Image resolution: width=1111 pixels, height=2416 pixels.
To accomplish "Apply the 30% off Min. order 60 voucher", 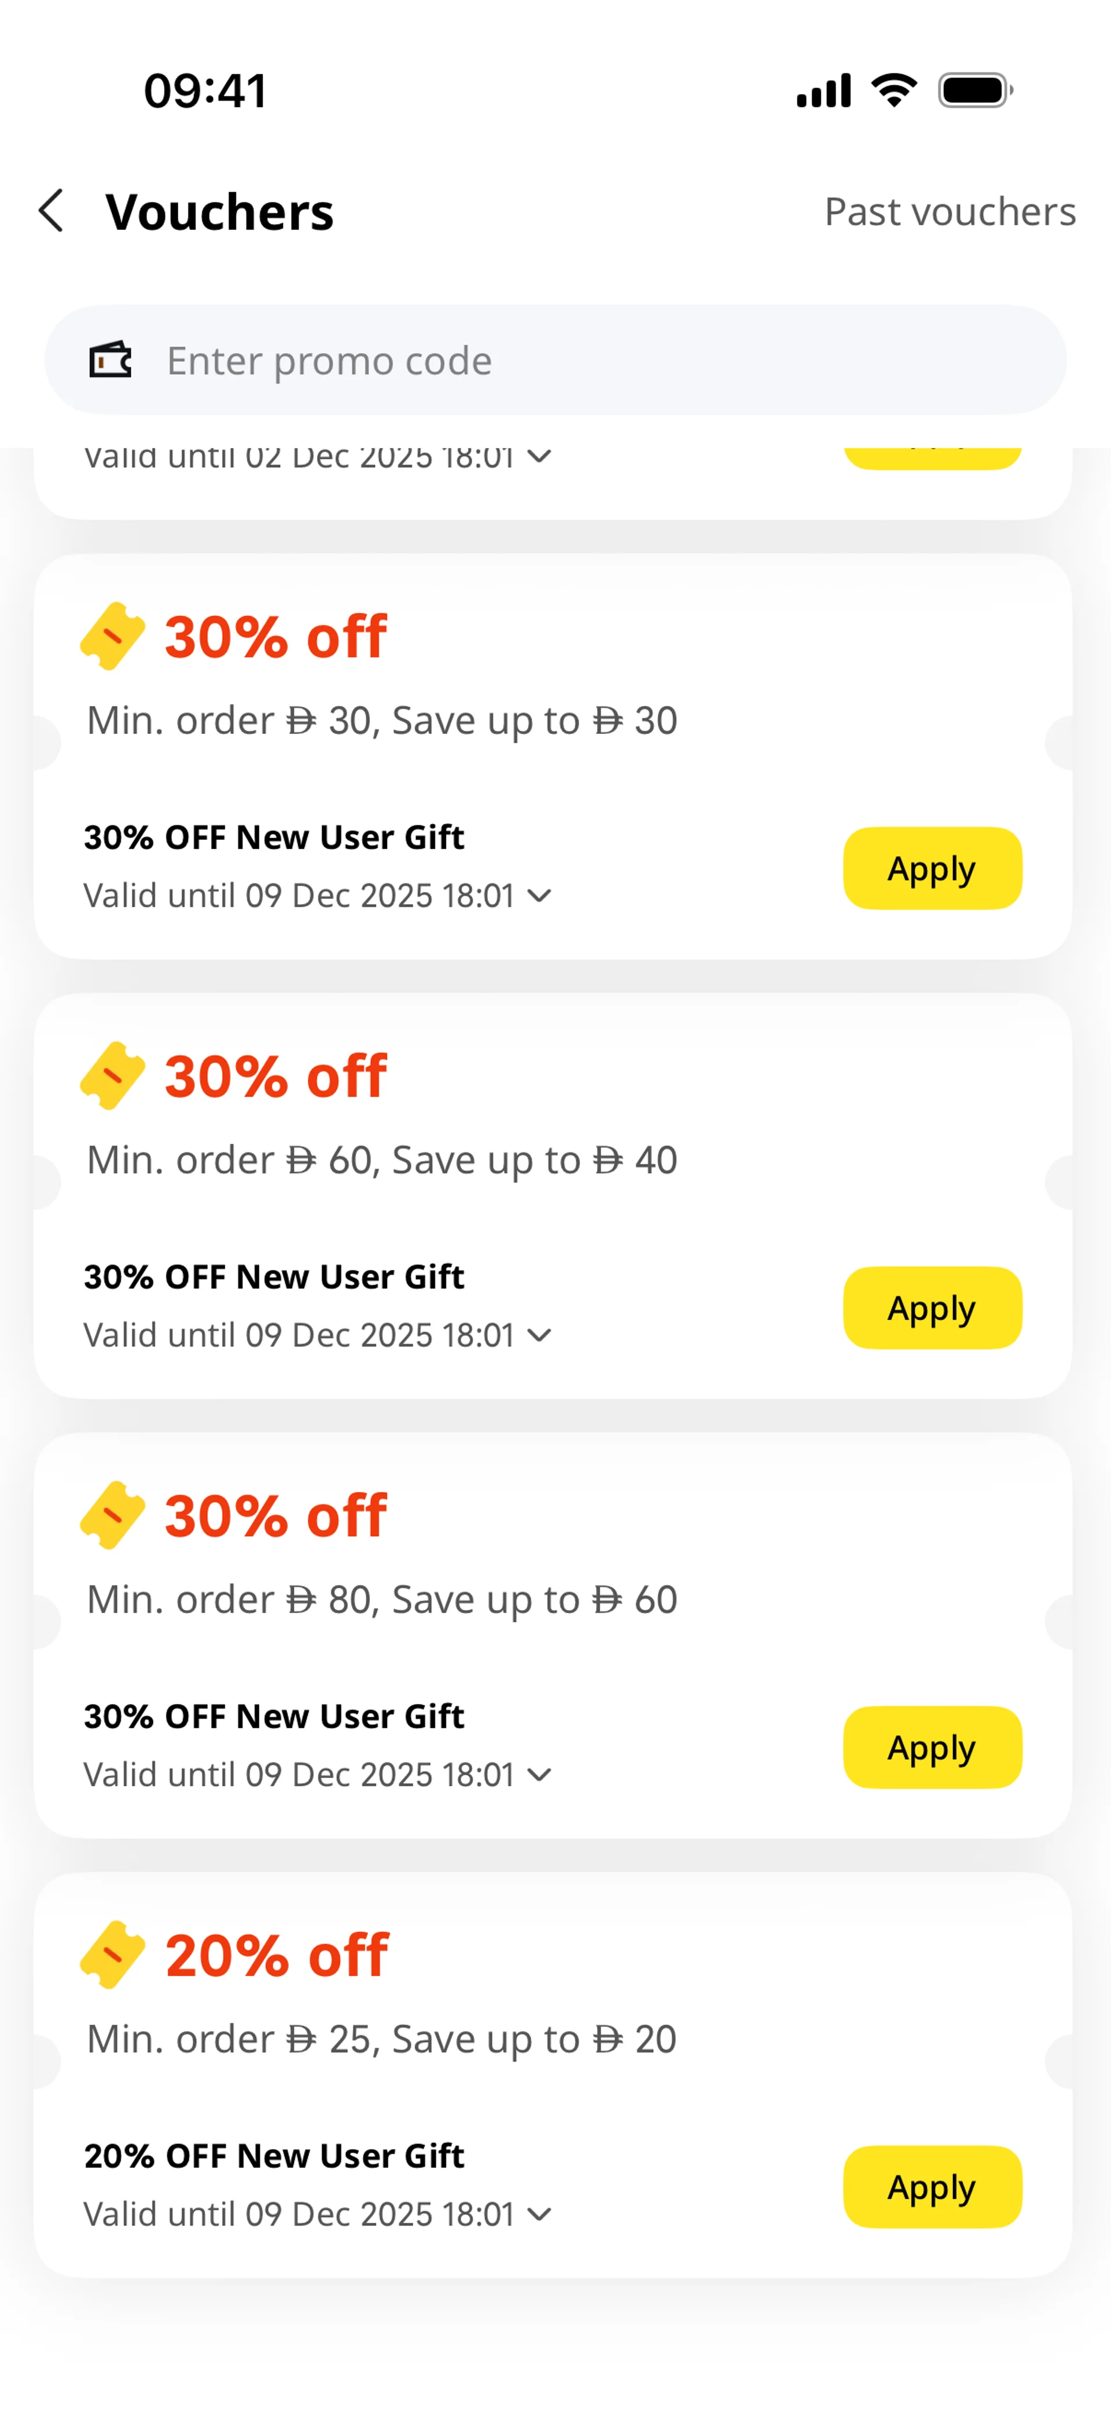I will (x=932, y=1308).
